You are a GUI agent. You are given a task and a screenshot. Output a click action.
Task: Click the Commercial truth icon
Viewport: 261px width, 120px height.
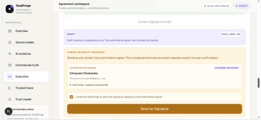tap(10, 65)
